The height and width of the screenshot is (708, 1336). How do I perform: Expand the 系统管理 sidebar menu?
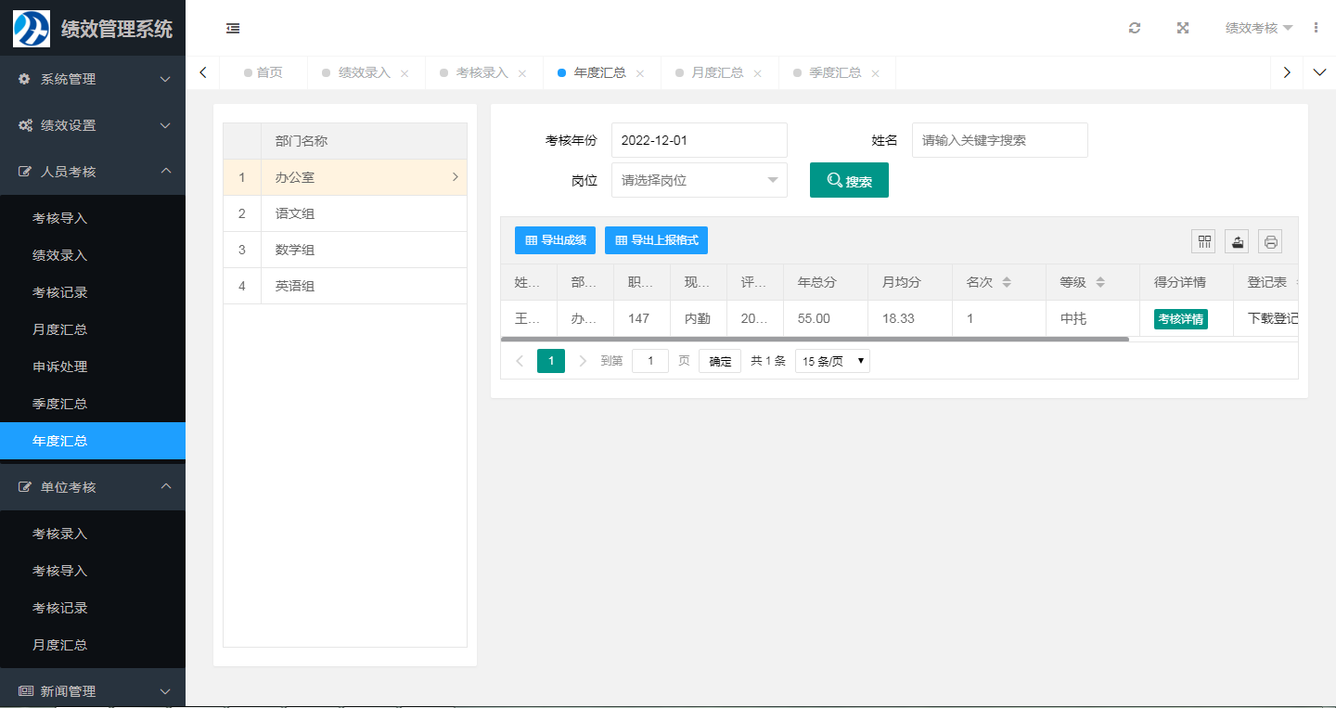(93, 79)
